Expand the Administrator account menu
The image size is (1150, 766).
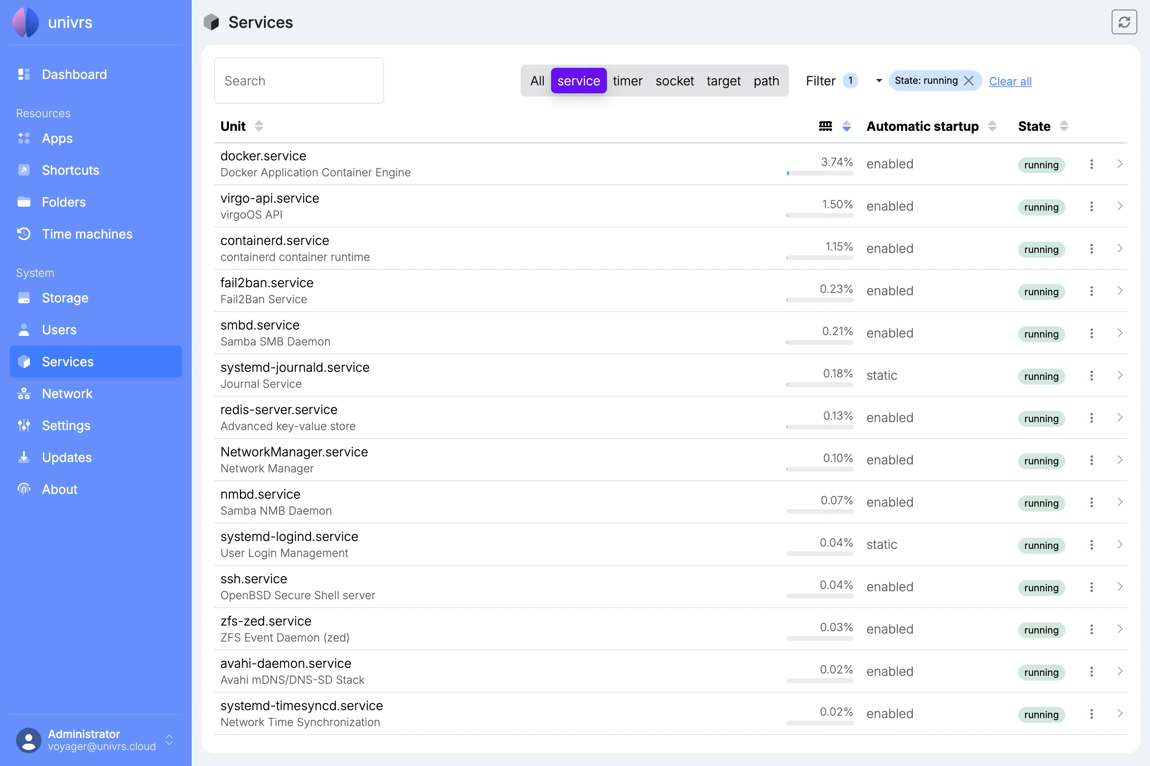tap(169, 740)
